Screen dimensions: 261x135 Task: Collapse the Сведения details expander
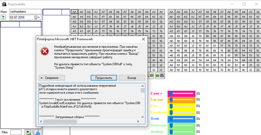(x=51, y=78)
